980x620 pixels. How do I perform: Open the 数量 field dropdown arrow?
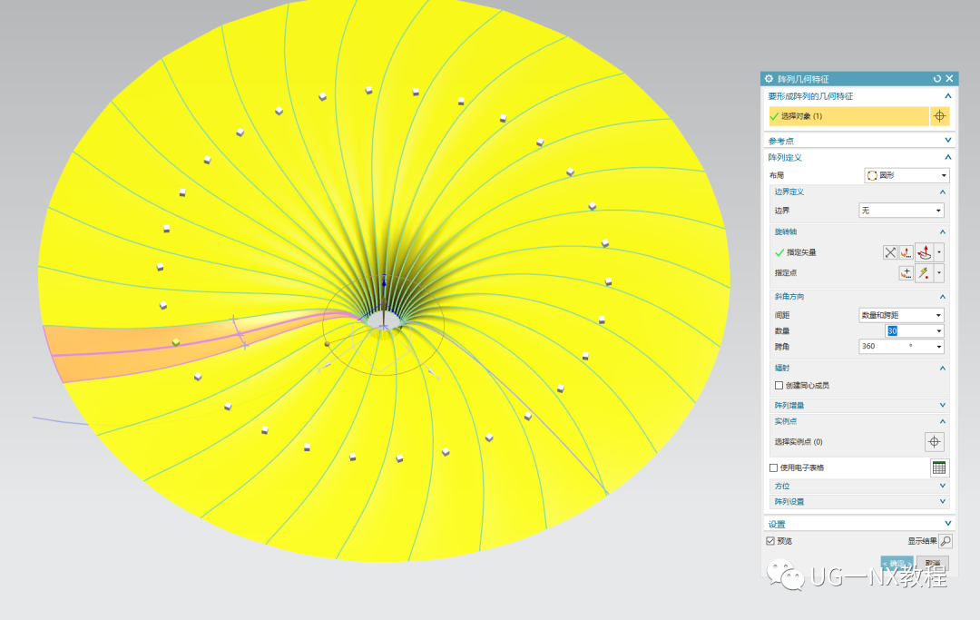pyautogui.click(x=939, y=331)
